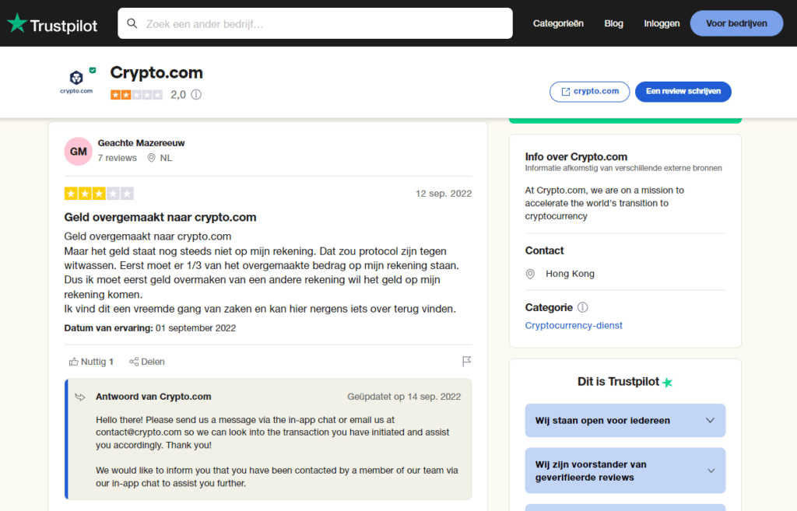Click the Hong Kong location pin icon
797x511 pixels.
tap(530, 275)
